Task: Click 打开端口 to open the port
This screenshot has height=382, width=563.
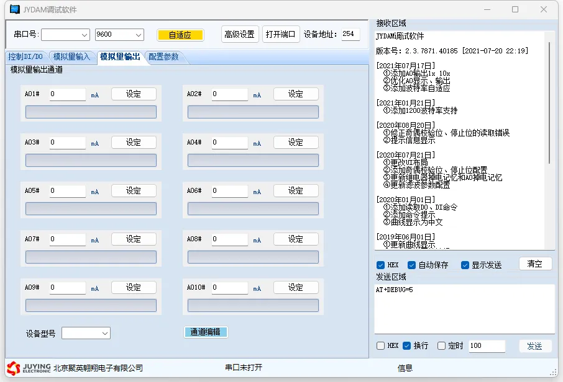Action: pos(280,34)
